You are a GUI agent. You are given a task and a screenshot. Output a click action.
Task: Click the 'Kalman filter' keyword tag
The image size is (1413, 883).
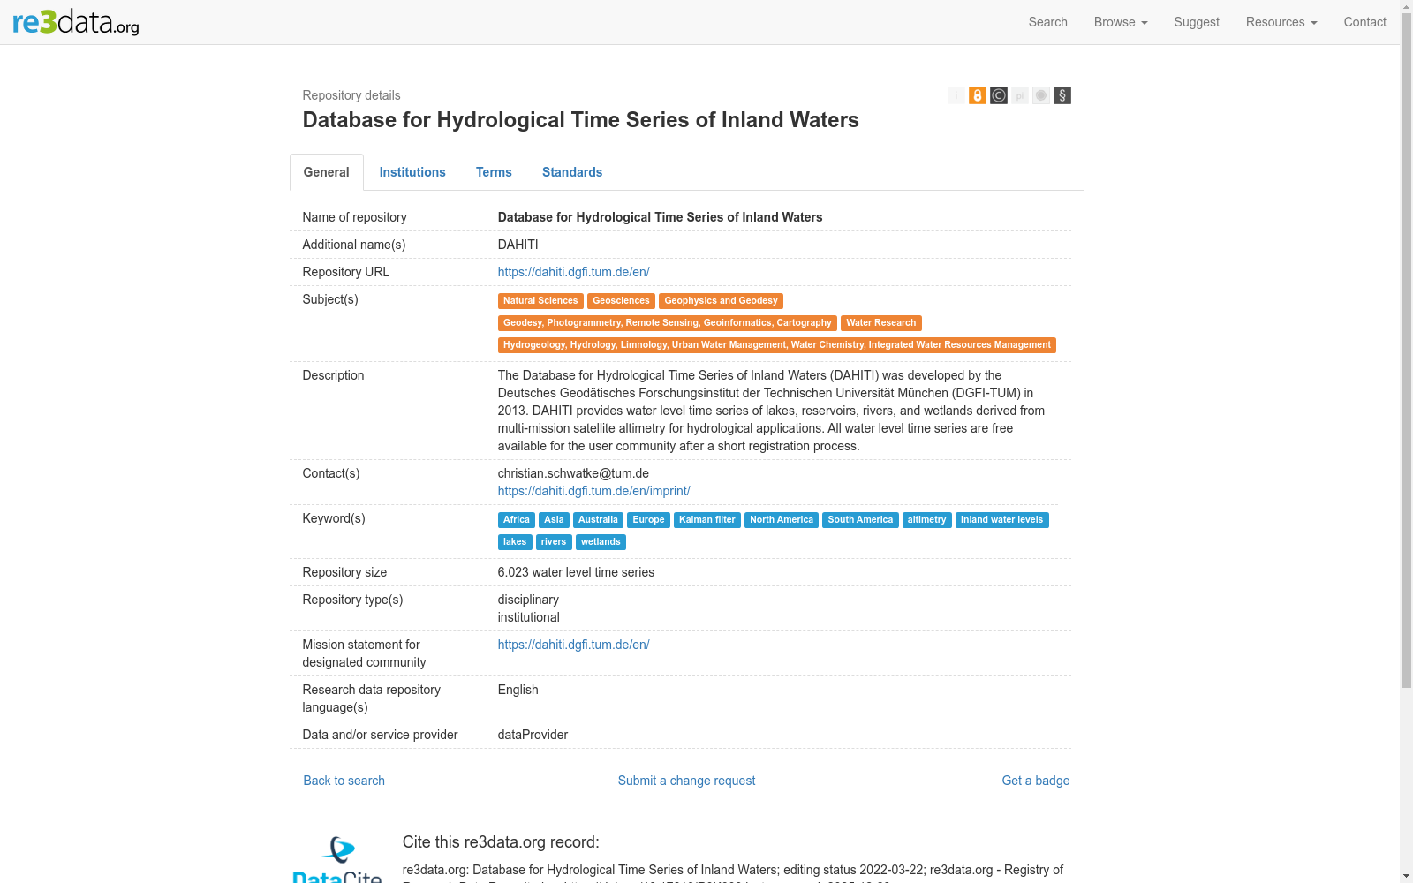click(x=706, y=520)
